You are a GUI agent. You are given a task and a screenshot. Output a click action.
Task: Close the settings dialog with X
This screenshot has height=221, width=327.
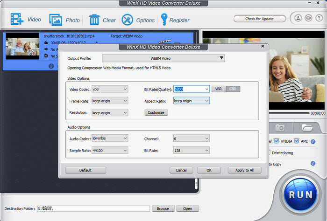tap(263, 46)
